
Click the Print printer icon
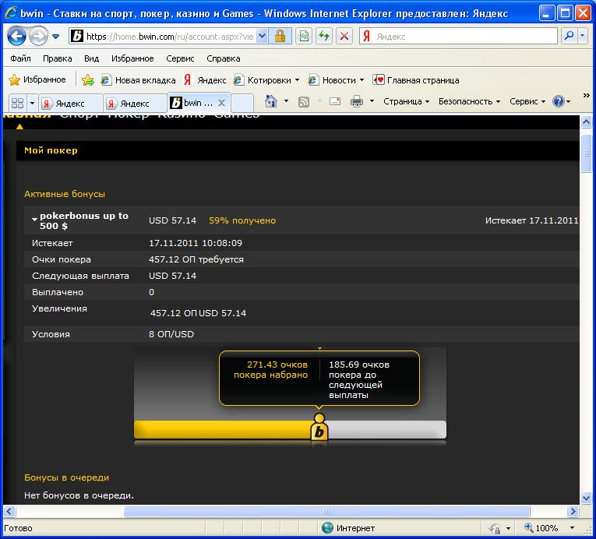point(357,101)
